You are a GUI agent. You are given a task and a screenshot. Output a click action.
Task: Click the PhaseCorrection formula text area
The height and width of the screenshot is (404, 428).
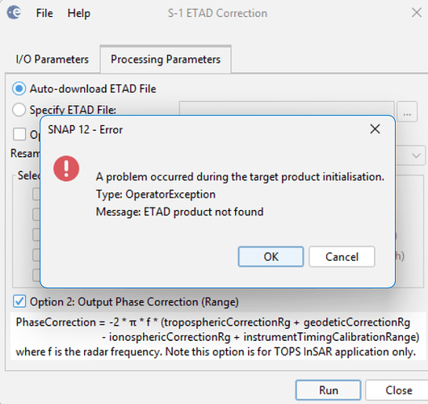click(217, 336)
